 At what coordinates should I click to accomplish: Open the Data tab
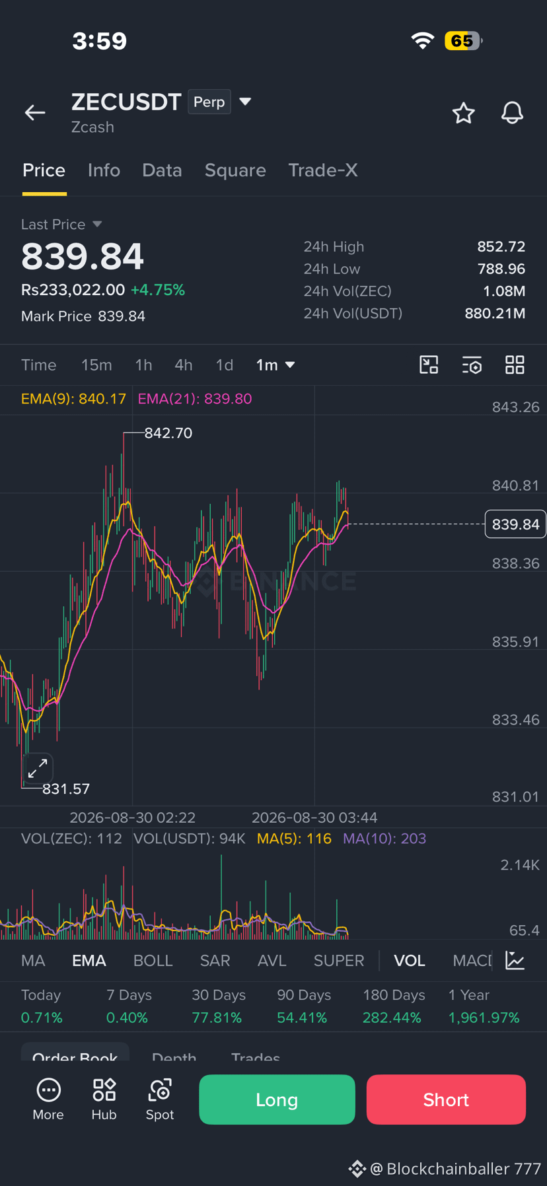[162, 170]
